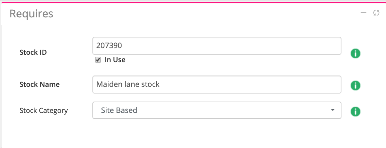Click the Stock Category field label
Screen dimensions: 386x148
coord(44,110)
